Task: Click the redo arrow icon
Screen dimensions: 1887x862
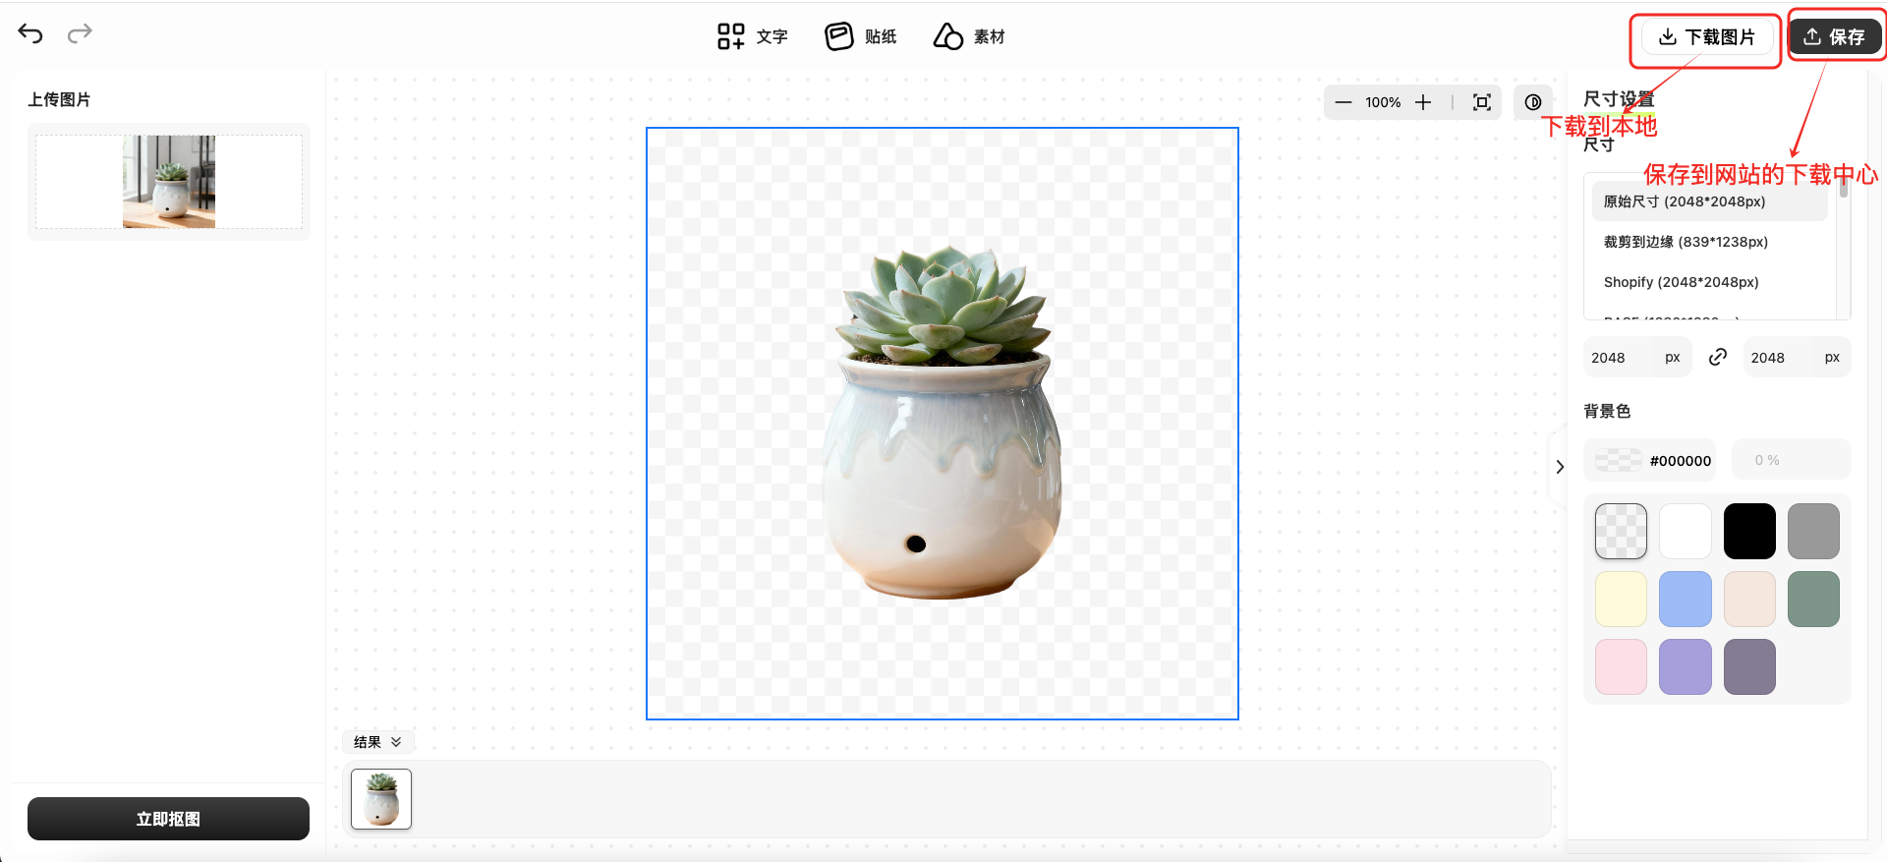Action: pyautogui.click(x=80, y=34)
